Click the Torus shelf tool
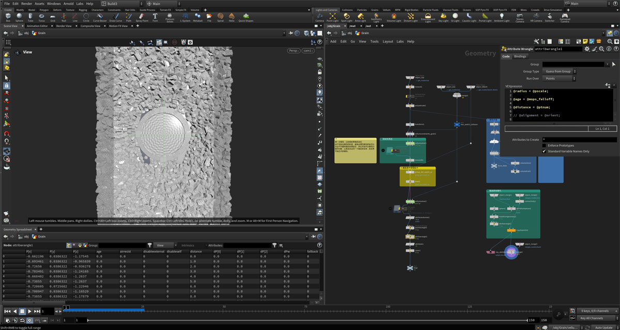Viewport: 620px width, 330px height. (41, 17)
